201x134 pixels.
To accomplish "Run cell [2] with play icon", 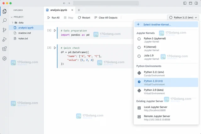I will (x=55, y=48).
